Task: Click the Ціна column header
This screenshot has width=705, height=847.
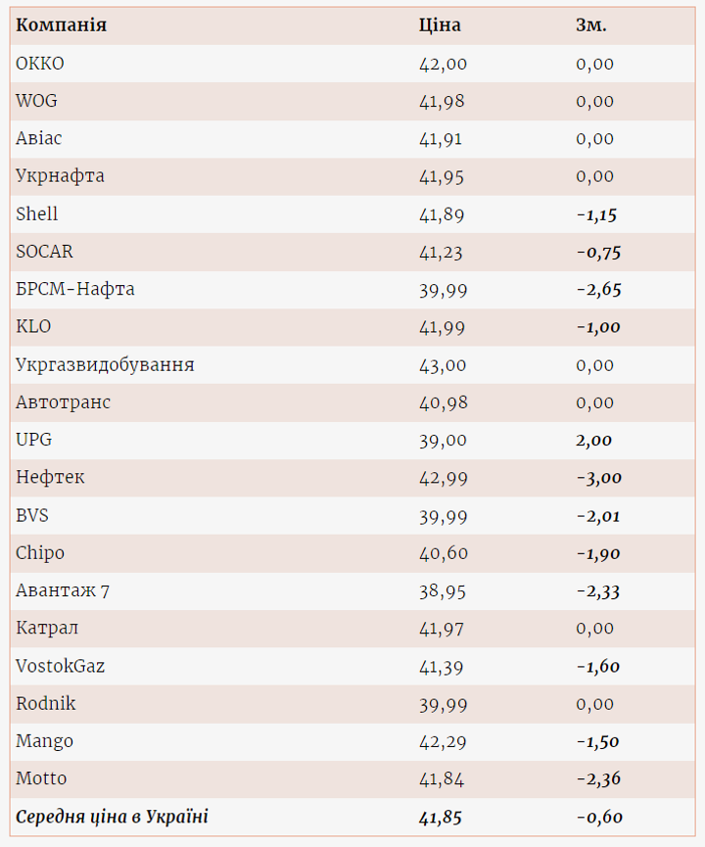Action: (x=439, y=25)
